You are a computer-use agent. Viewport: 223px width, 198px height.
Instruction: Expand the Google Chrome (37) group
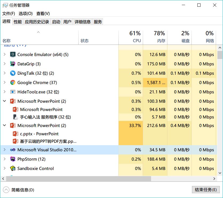click(x=5, y=82)
